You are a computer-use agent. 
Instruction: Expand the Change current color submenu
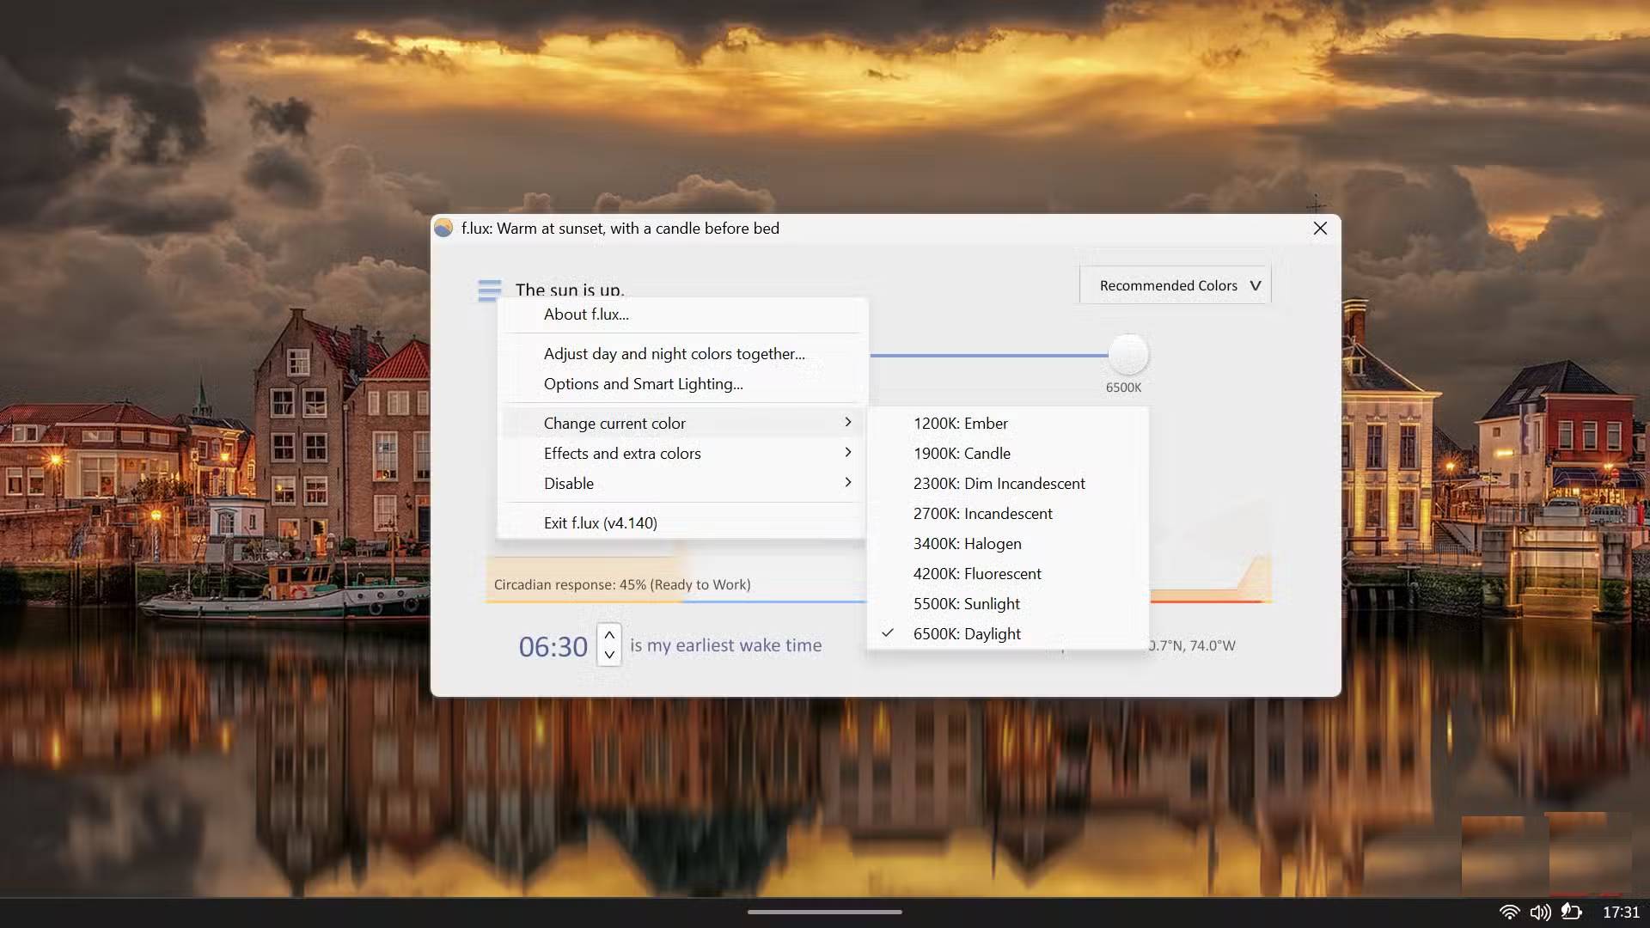click(614, 422)
